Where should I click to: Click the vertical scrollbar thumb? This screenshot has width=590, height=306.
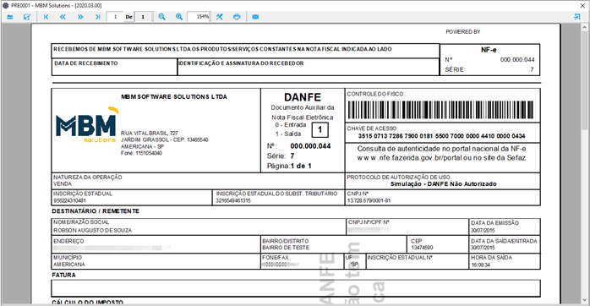pos(584,80)
